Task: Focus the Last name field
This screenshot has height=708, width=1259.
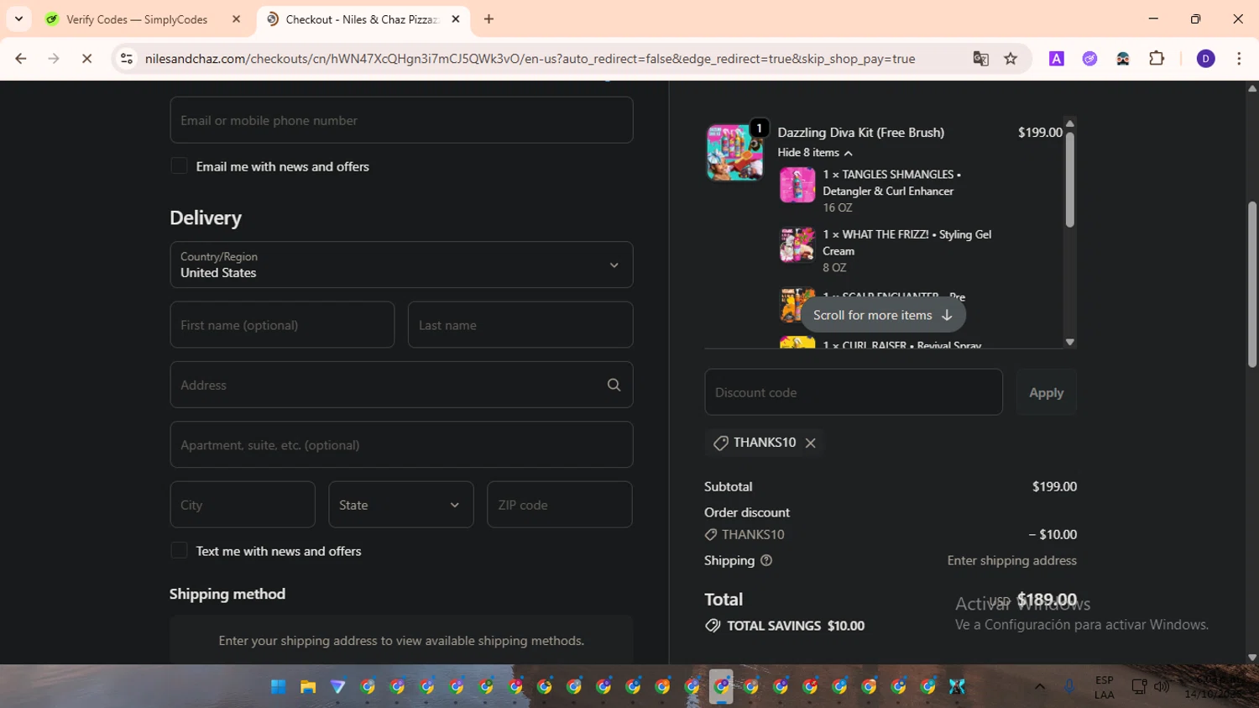Action: click(x=520, y=325)
